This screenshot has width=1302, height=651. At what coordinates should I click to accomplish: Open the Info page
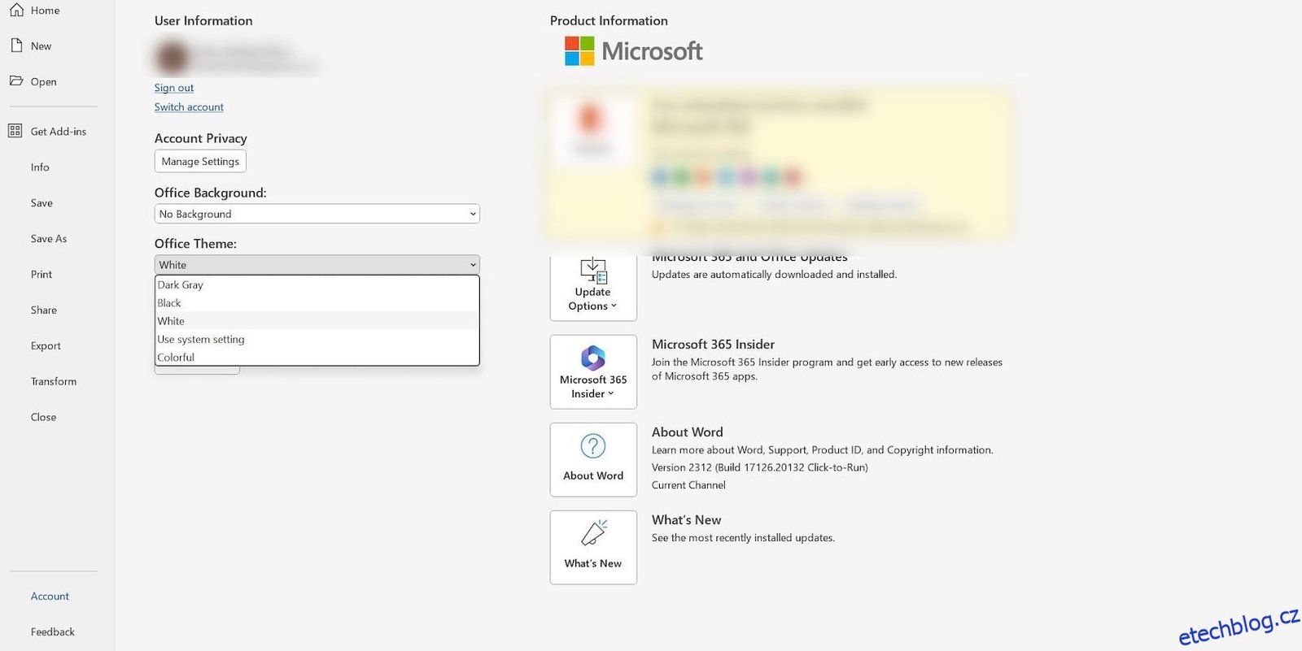tap(40, 167)
